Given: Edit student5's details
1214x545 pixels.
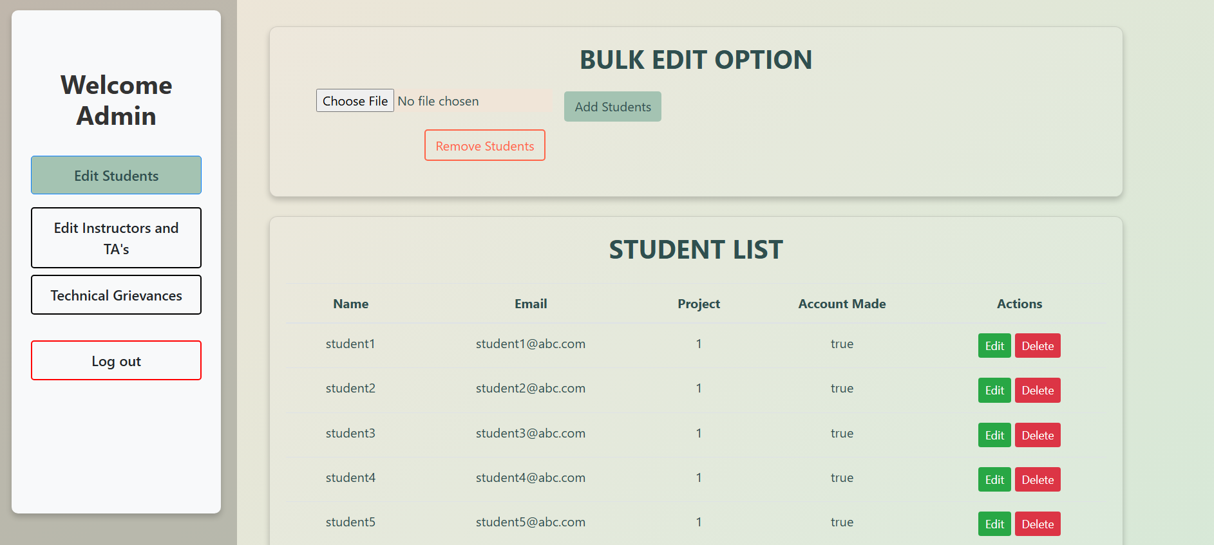Looking at the screenshot, I should [x=994, y=524].
